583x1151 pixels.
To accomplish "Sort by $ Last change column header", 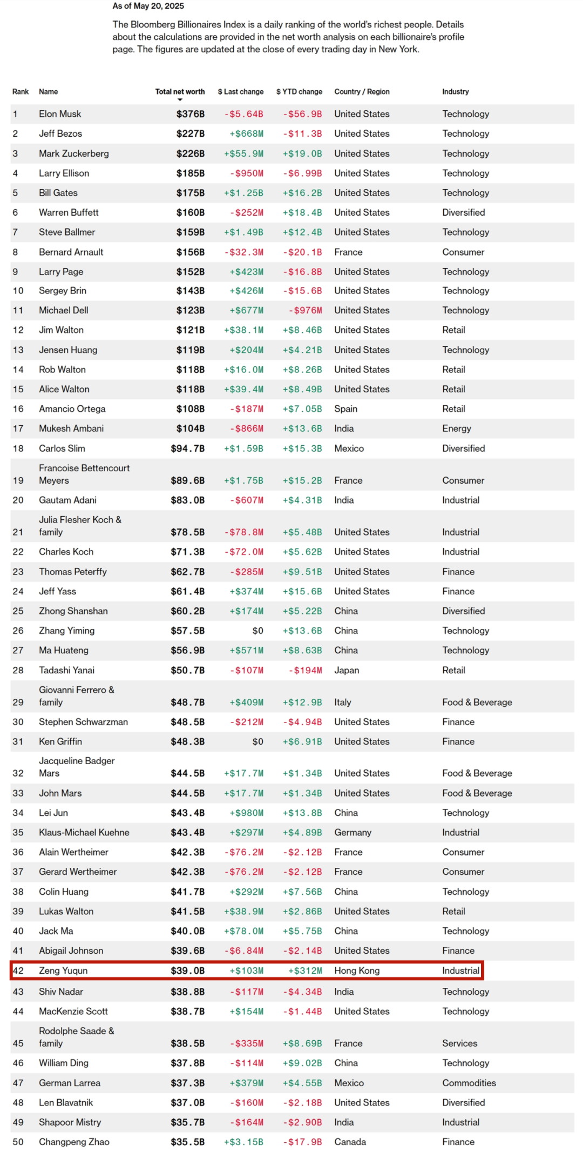I will pos(241,92).
